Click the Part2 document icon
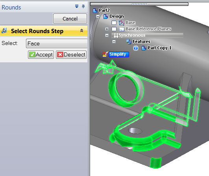 coord(95,10)
